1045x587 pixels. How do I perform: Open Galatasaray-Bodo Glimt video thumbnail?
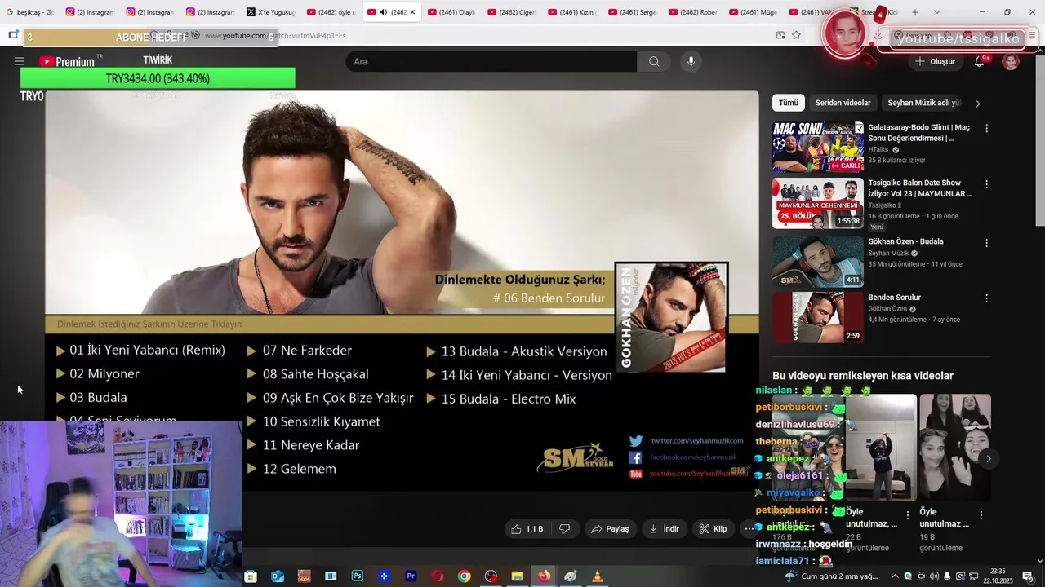[818, 147]
